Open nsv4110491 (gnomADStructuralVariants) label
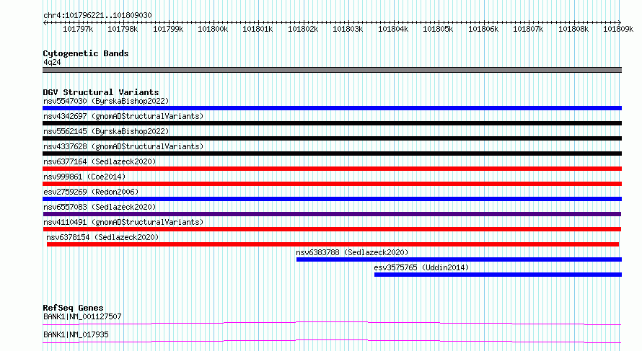 (123, 222)
